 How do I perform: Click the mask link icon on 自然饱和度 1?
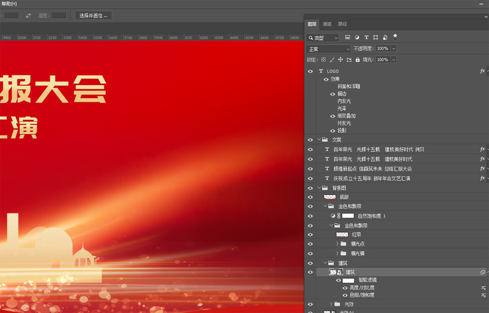pos(338,216)
